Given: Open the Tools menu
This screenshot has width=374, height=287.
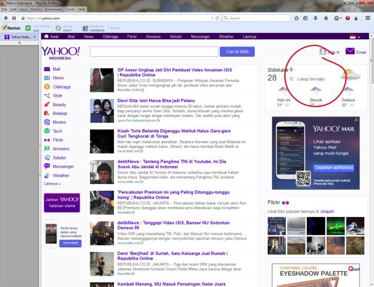Looking at the screenshot, I should click(70, 9).
